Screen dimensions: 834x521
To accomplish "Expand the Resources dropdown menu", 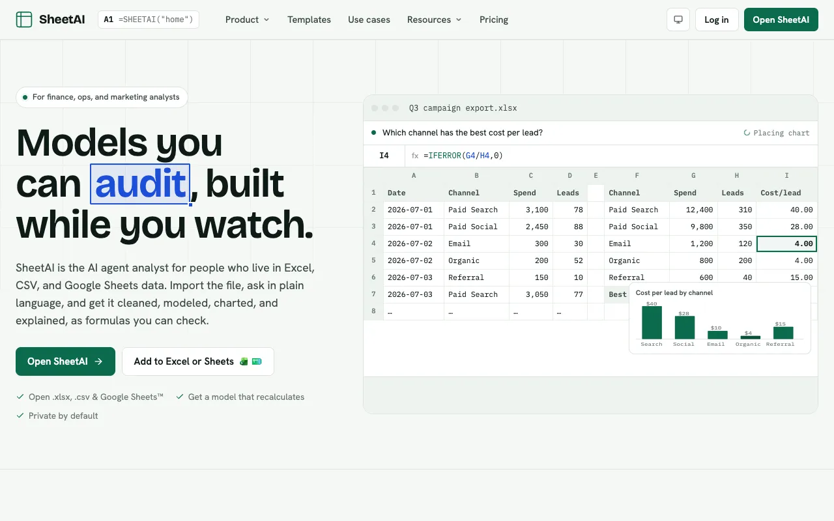I will point(435,20).
